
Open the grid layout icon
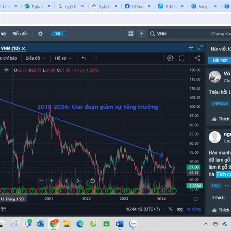point(131,34)
